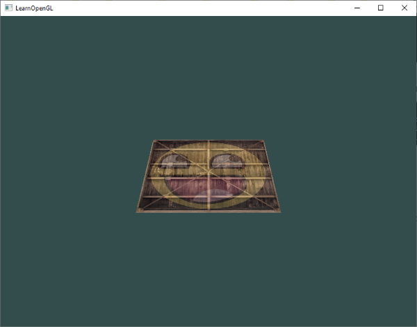This screenshot has height=327, width=417.
Task: Click the LearnOpenGL title text
Action: (x=34, y=8)
